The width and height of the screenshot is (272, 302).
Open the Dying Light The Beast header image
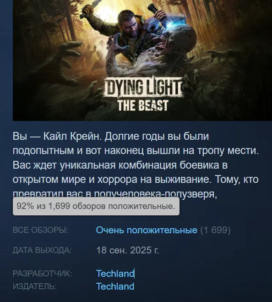coord(142,60)
